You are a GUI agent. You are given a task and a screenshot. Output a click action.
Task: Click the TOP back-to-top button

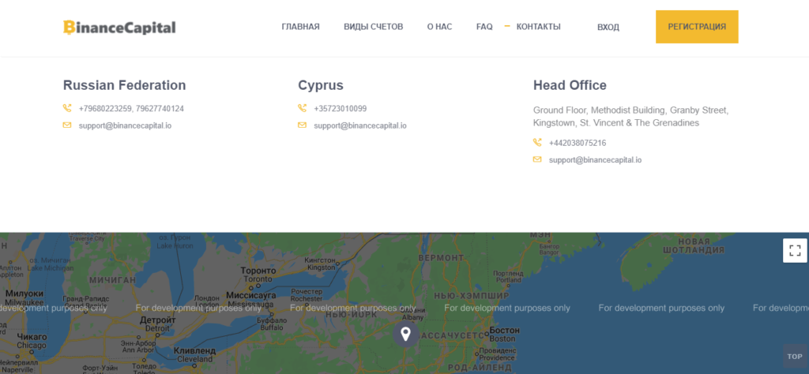(795, 357)
